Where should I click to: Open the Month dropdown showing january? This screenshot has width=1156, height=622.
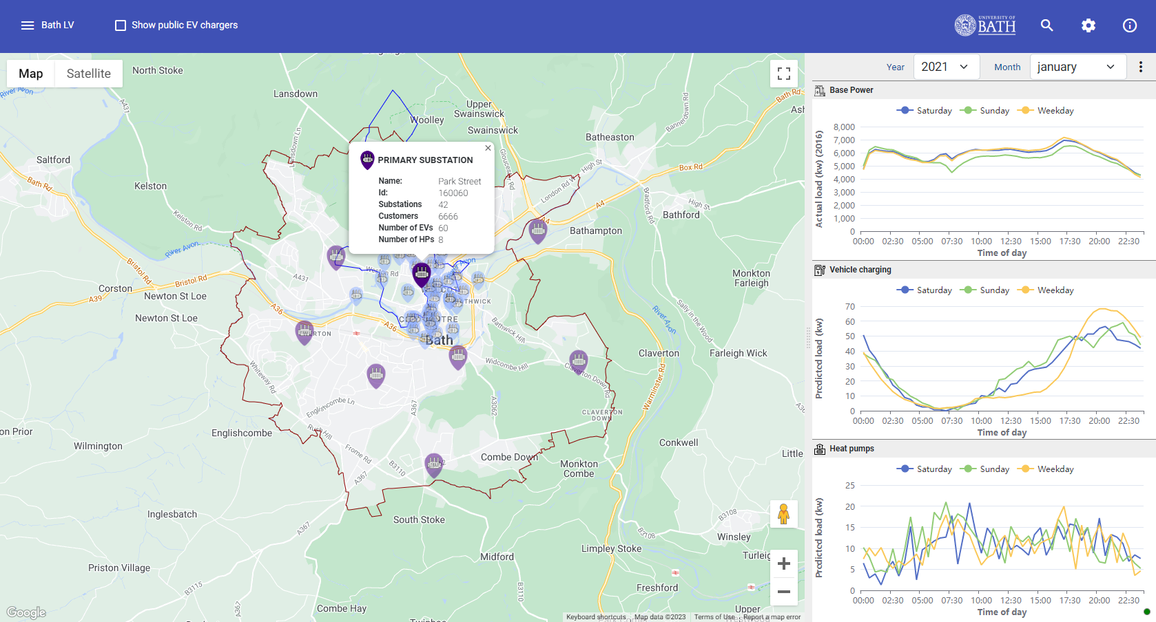1077,67
